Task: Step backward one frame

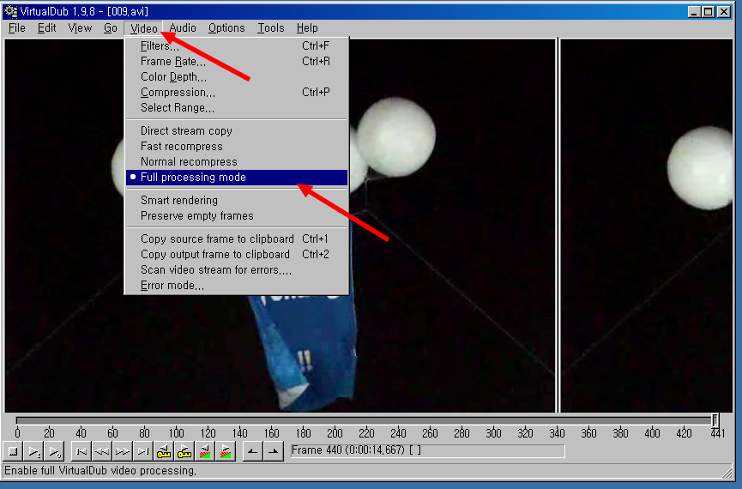Action: pos(102,451)
